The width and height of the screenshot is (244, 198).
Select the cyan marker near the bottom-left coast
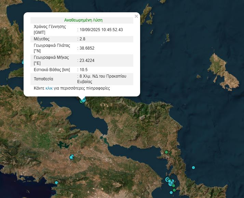click(56, 183)
